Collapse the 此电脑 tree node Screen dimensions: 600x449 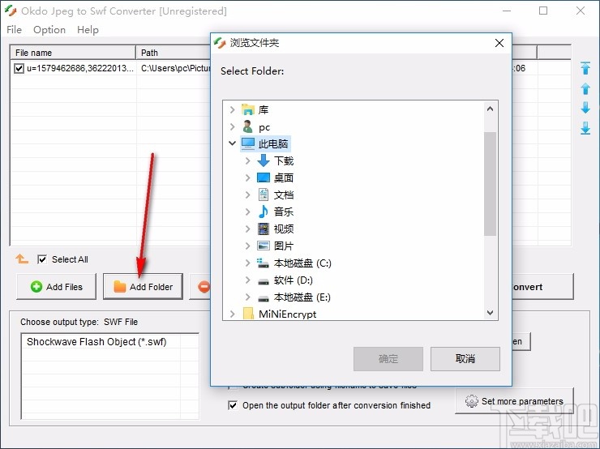(x=232, y=143)
